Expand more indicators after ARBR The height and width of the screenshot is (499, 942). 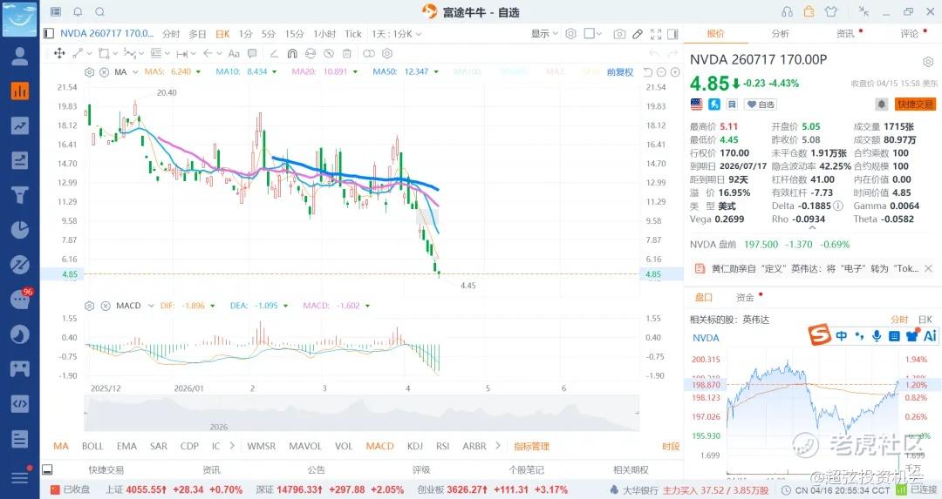(498, 446)
